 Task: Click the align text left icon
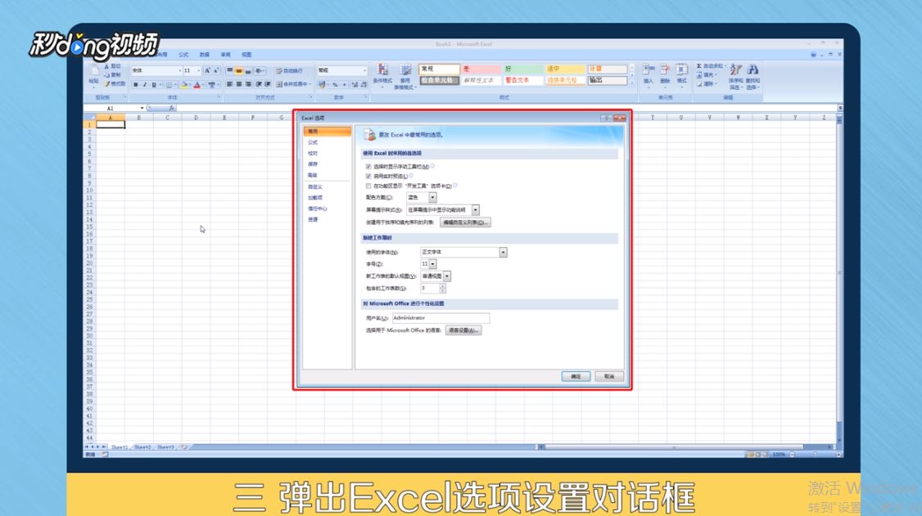pyautogui.click(x=230, y=84)
